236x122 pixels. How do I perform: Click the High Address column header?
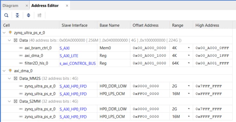point(213,25)
